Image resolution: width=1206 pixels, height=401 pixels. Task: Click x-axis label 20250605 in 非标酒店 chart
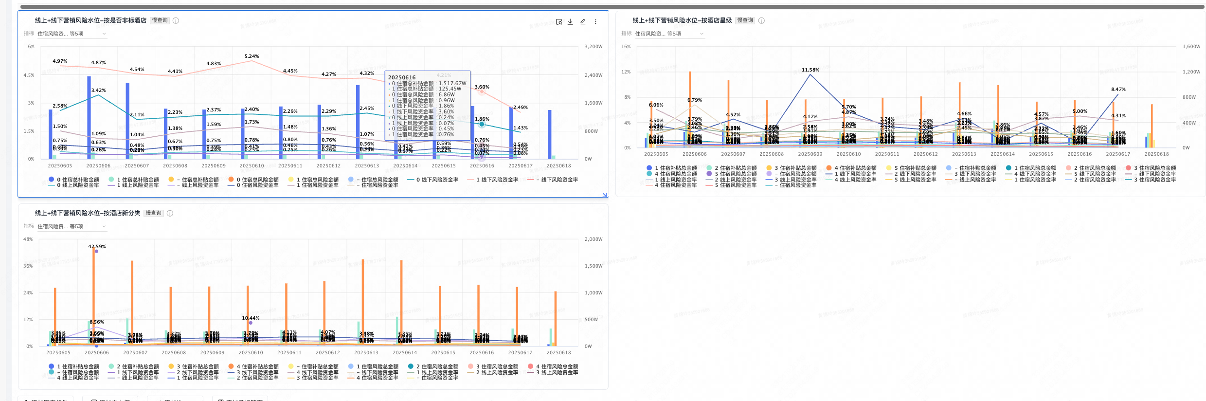(60, 166)
